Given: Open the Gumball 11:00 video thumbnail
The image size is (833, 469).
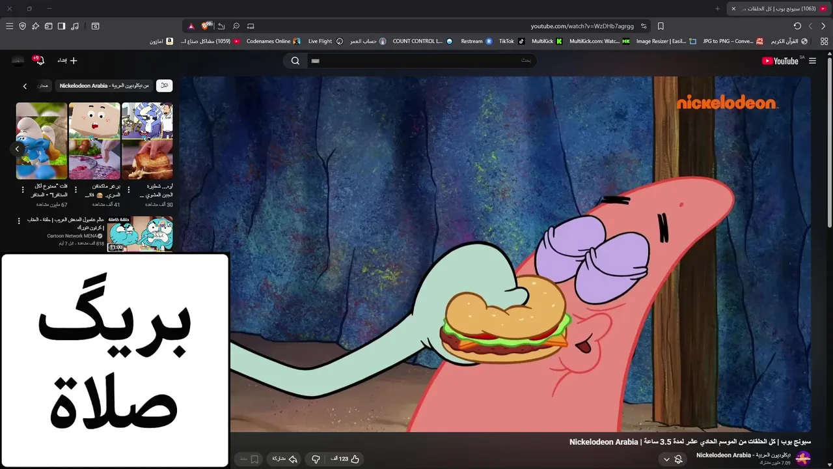Looking at the screenshot, I should click(141, 234).
